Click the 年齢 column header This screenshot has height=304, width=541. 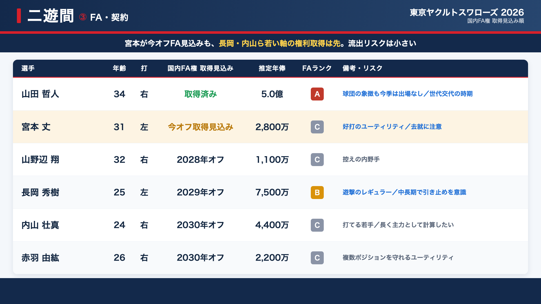click(119, 68)
